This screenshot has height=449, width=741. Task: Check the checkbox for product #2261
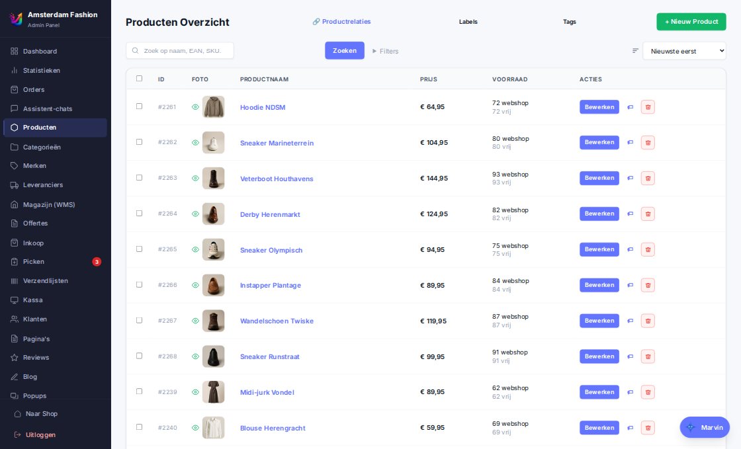[139, 106]
